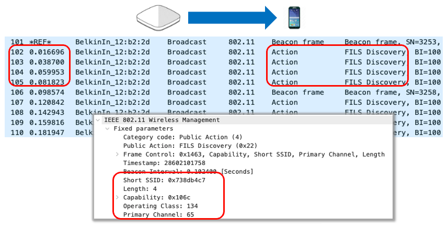Click Short SSID: 0x738db4c7 field
Image resolution: width=448 pixels, height=228 pixels.
point(164,180)
